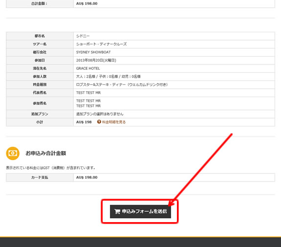
Task: Click the 申込みフォームを送信 submit button
Action: (140, 211)
